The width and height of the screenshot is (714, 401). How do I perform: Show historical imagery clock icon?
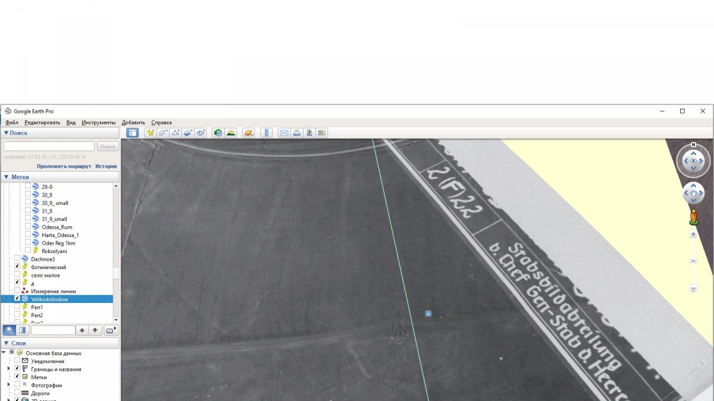point(218,133)
